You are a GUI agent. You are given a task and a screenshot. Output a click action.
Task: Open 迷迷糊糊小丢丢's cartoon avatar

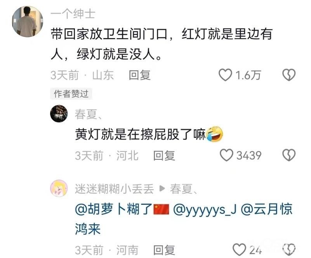59,188
